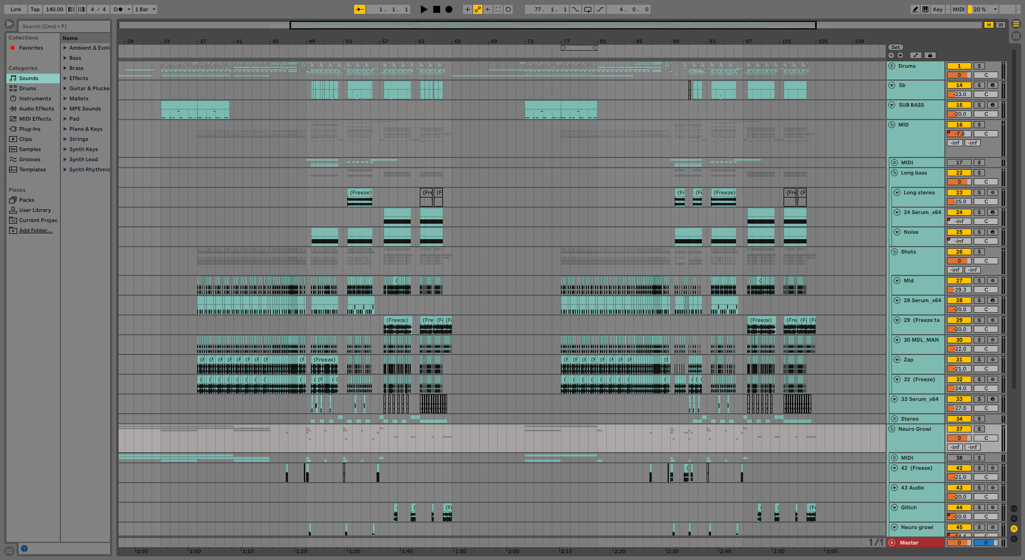Open Add Folder link in Places
The width and height of the screenshot is (1025, 560).
pyautogui.click(x=36, y=230)
